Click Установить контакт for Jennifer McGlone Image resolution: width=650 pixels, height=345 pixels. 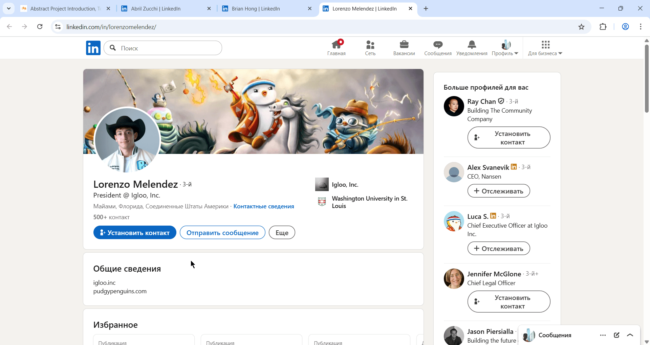[x=509, y=302]
